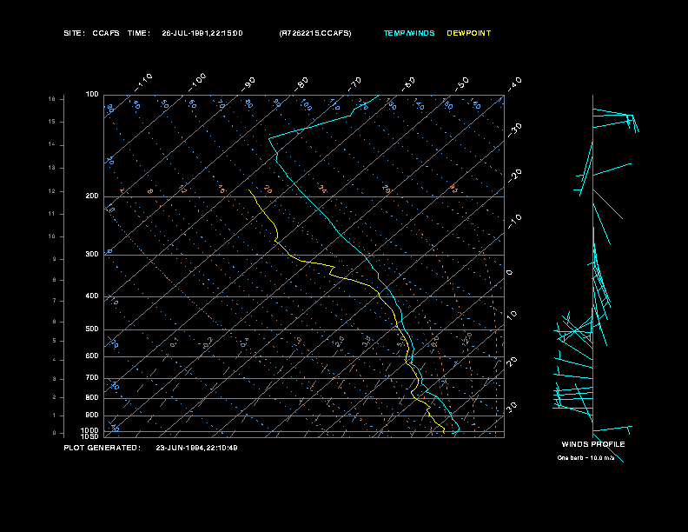688x532 pixels.
Task: Click the 1050 pressure level label
Action: (x=90, y=436)
